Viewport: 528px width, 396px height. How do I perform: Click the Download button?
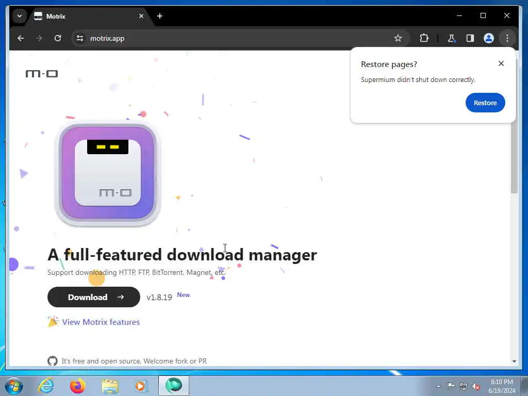(x=94, y=297)
